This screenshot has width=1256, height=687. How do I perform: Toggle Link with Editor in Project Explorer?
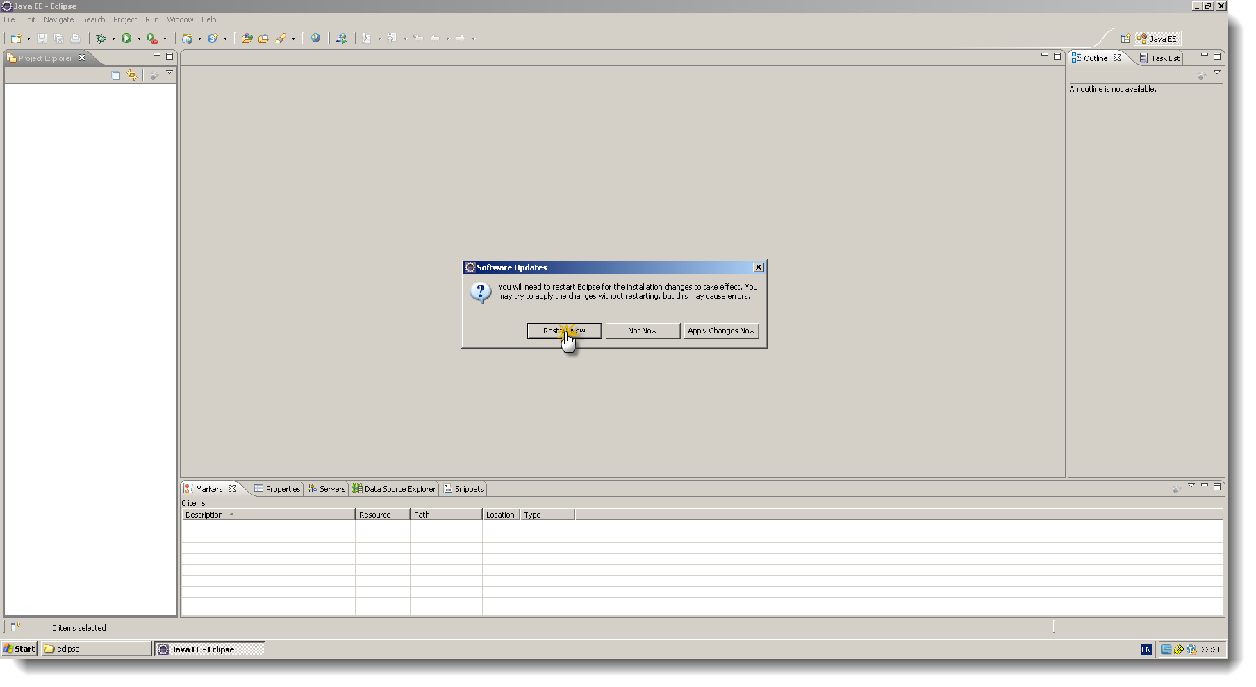pyautogui.click(x=132, y=75)
